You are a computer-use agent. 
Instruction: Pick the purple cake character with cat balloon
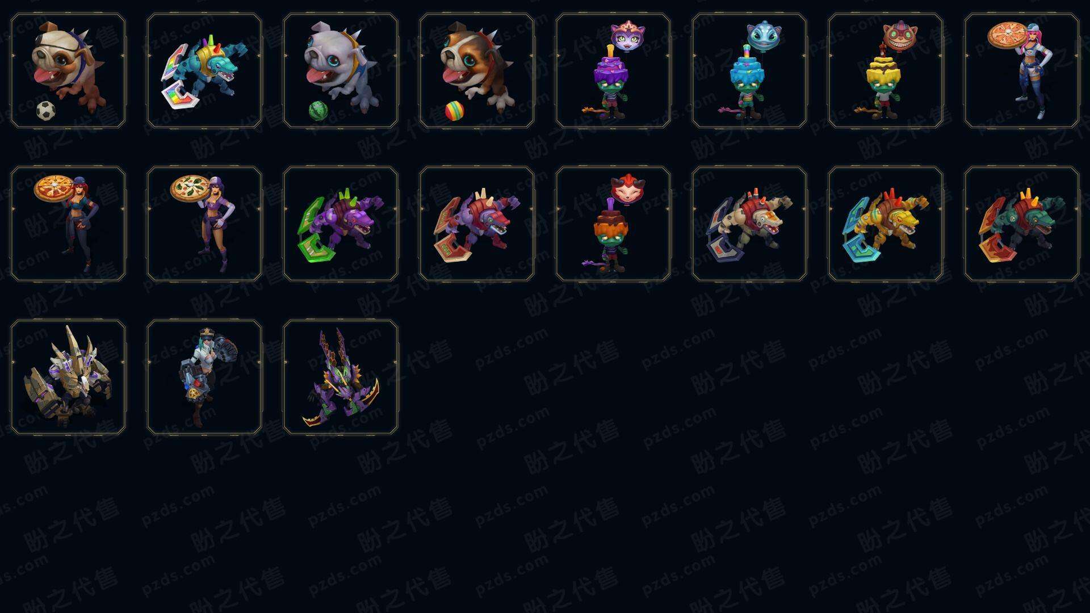[613, 71]
